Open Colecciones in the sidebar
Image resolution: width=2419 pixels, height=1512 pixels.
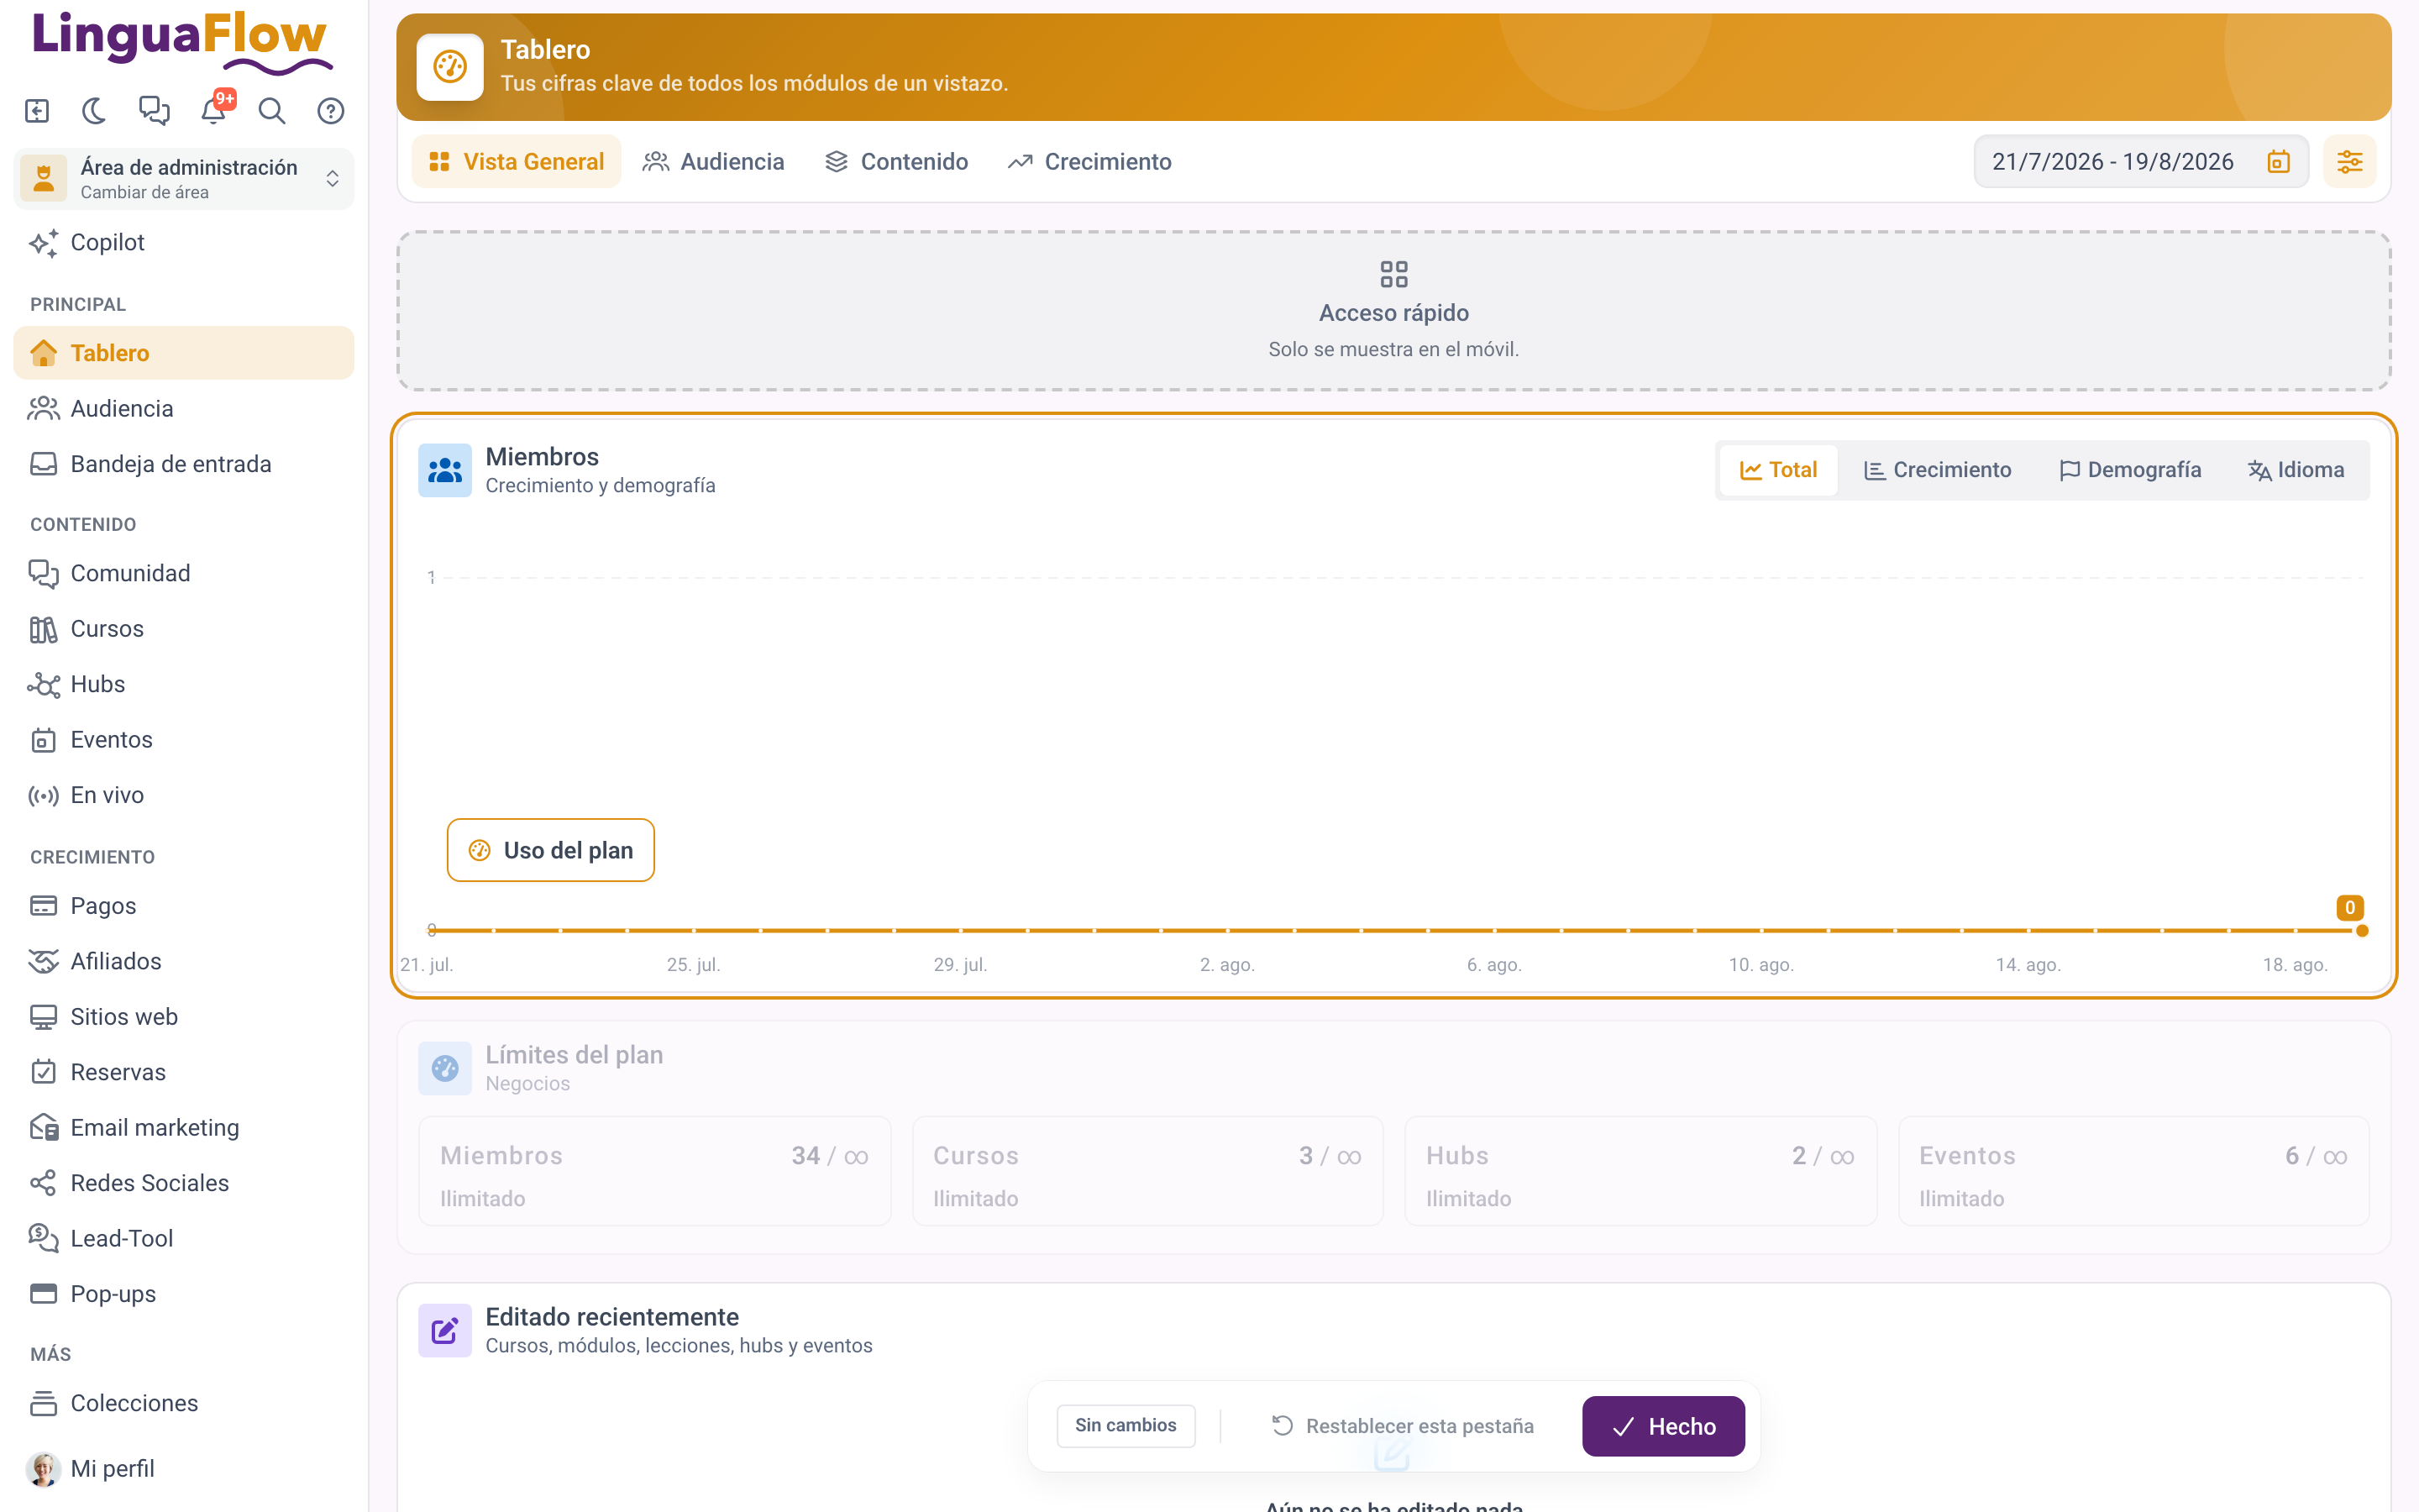click(184, 1403)
